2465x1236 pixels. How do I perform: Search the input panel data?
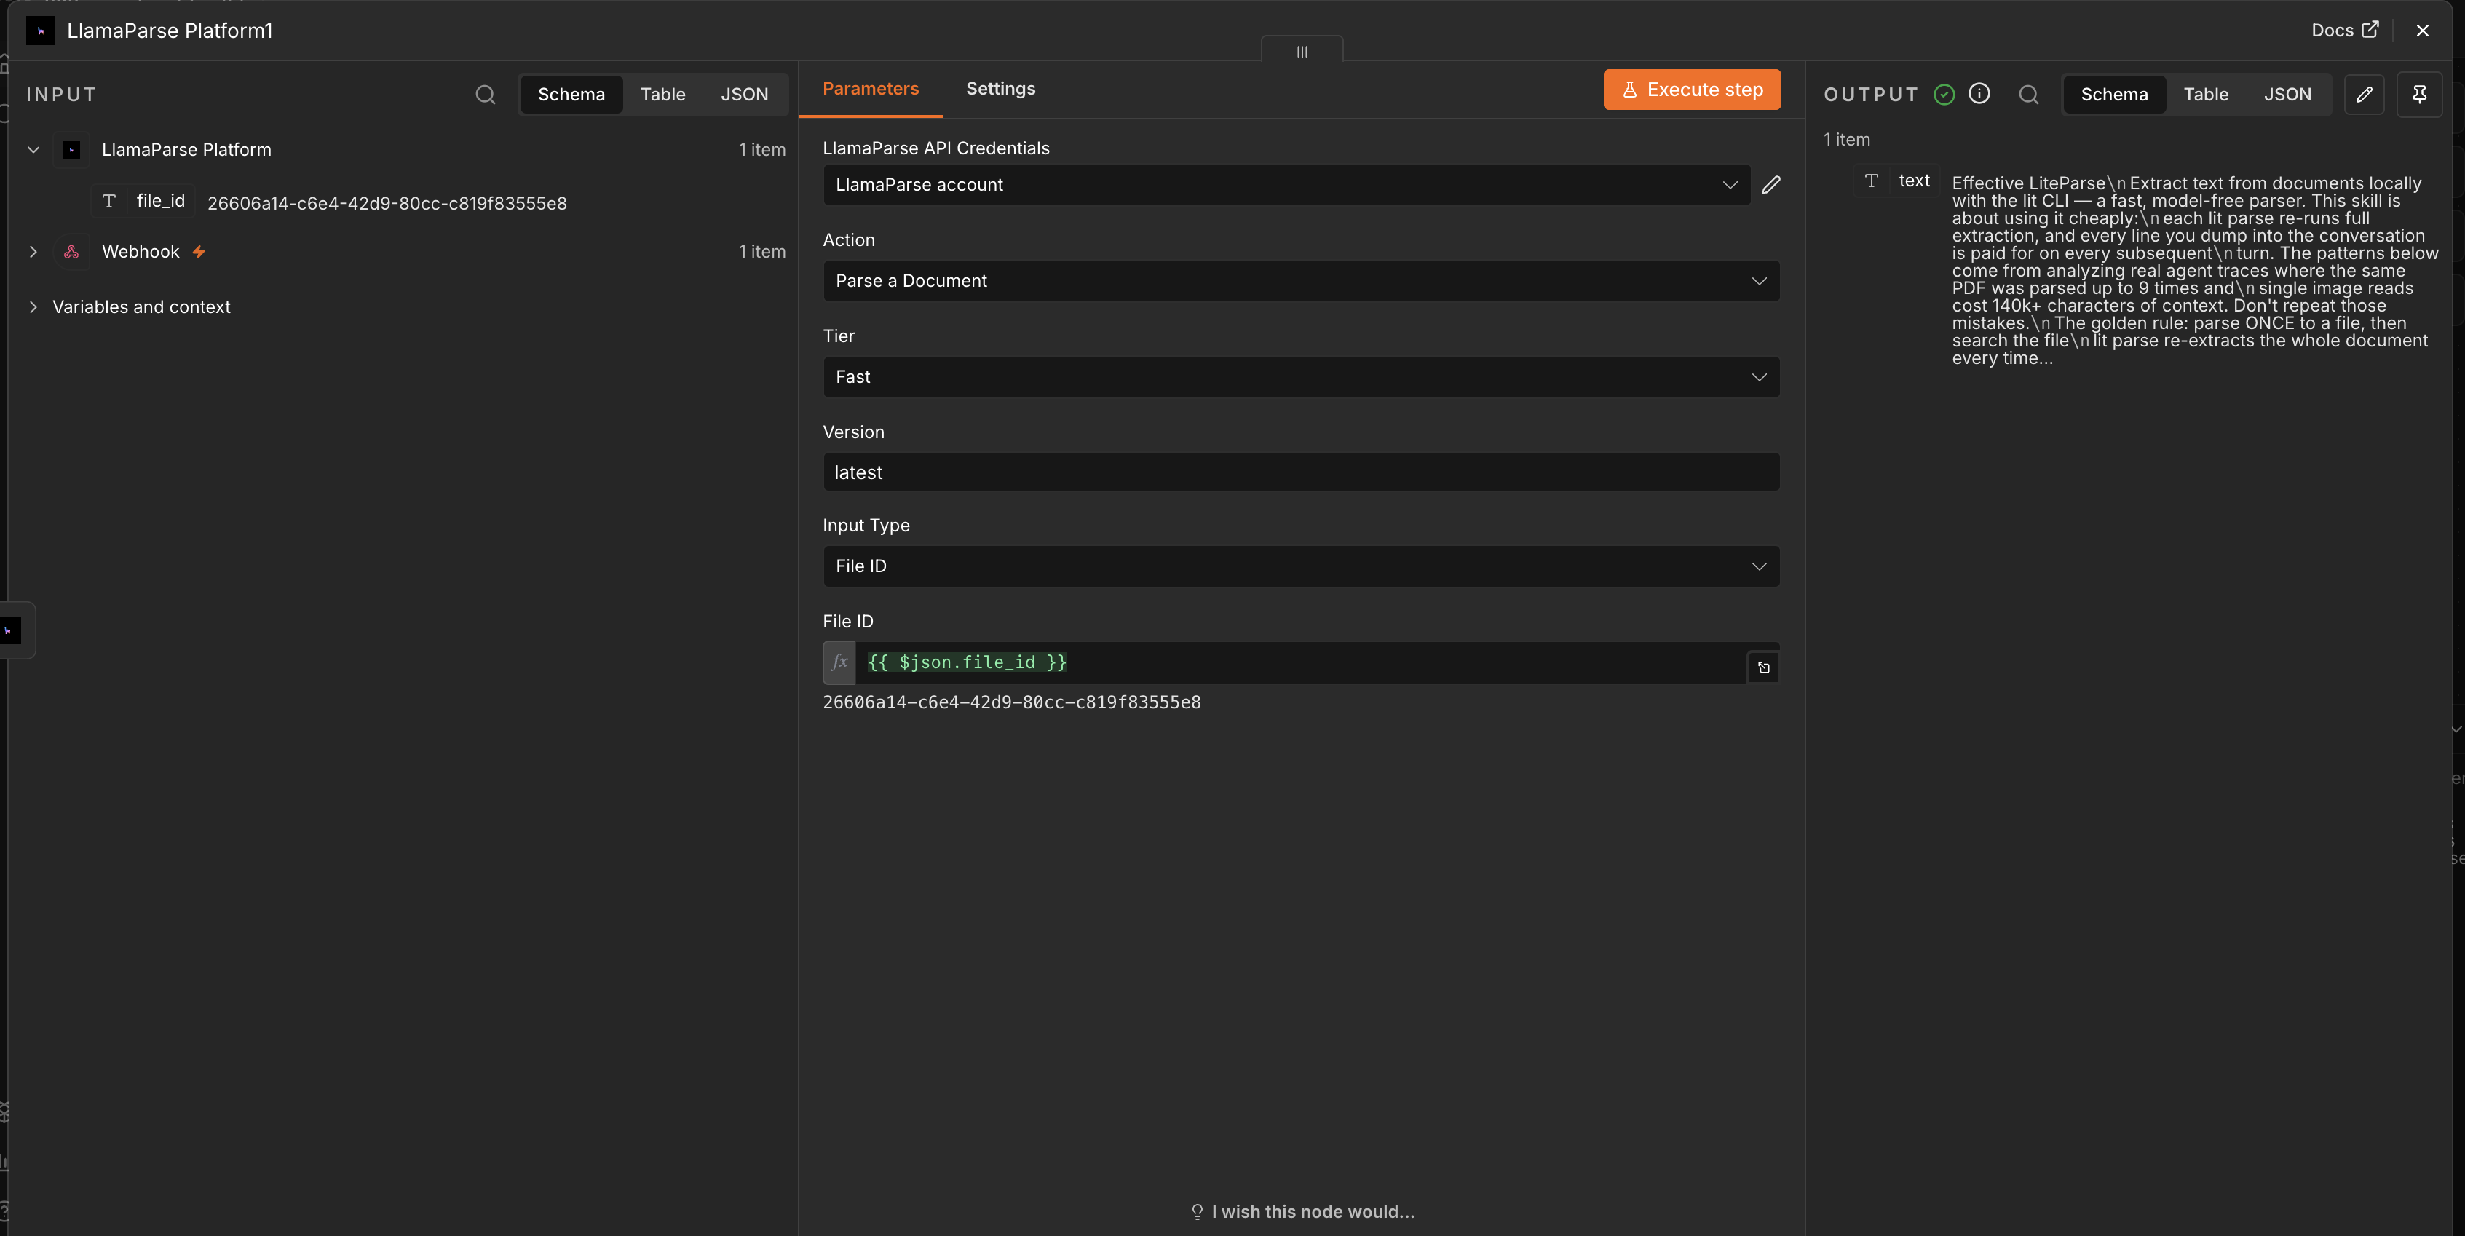pos(485,95)
